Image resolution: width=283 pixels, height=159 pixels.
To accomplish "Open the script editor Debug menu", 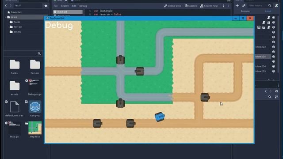I will (83, 6).
